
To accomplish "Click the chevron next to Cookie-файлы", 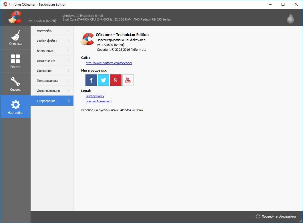I will (x=69, y=41).
